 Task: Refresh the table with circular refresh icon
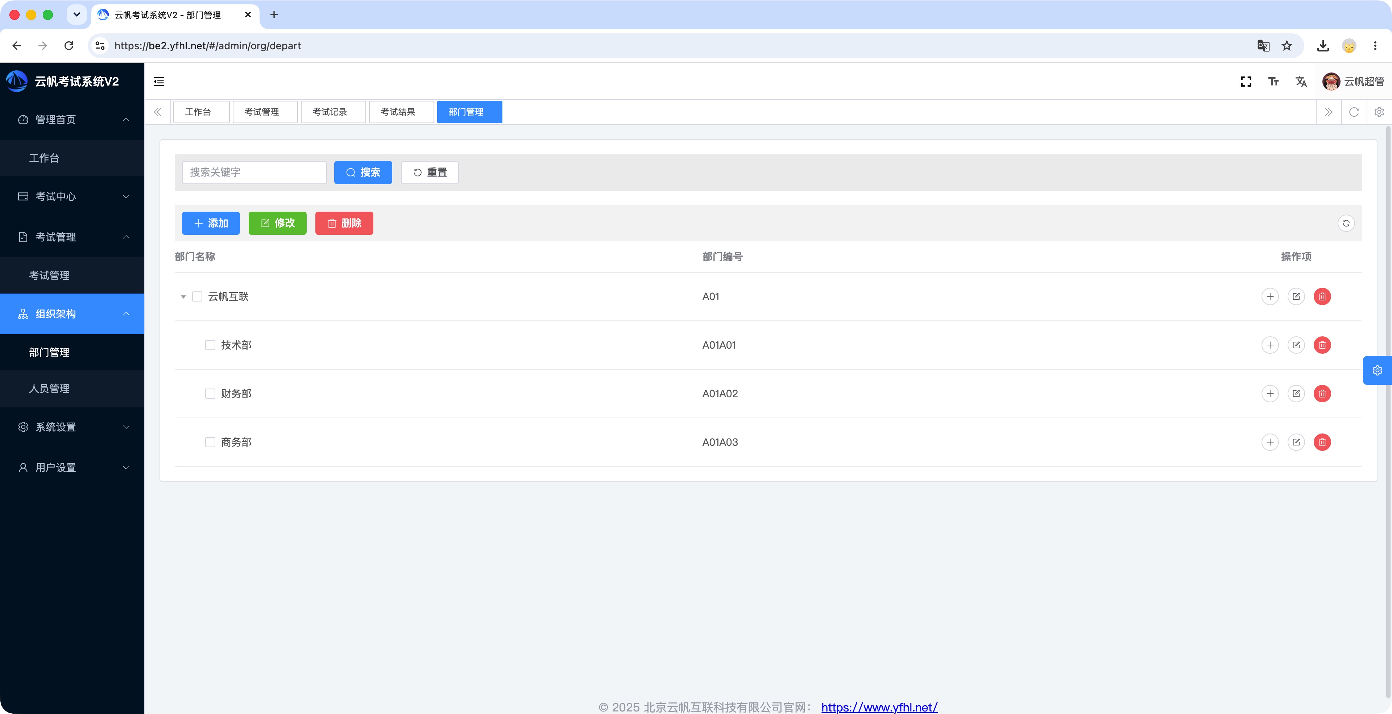1346,223
